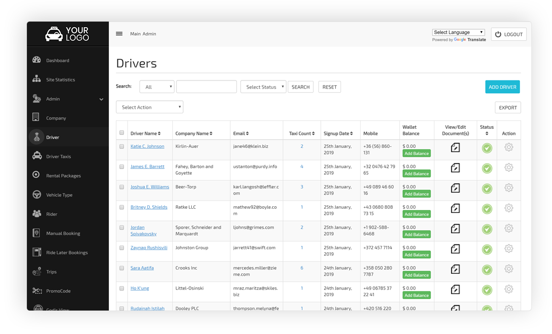This screenshot has width=552, height=334.
Task: Click the hamburger menu next to Main Admin
Action: pyautogui.click(x=119, y=33)
